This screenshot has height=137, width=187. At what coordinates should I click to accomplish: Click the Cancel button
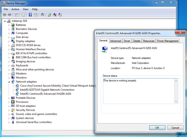pyautogui.click(x=175, y=128)
